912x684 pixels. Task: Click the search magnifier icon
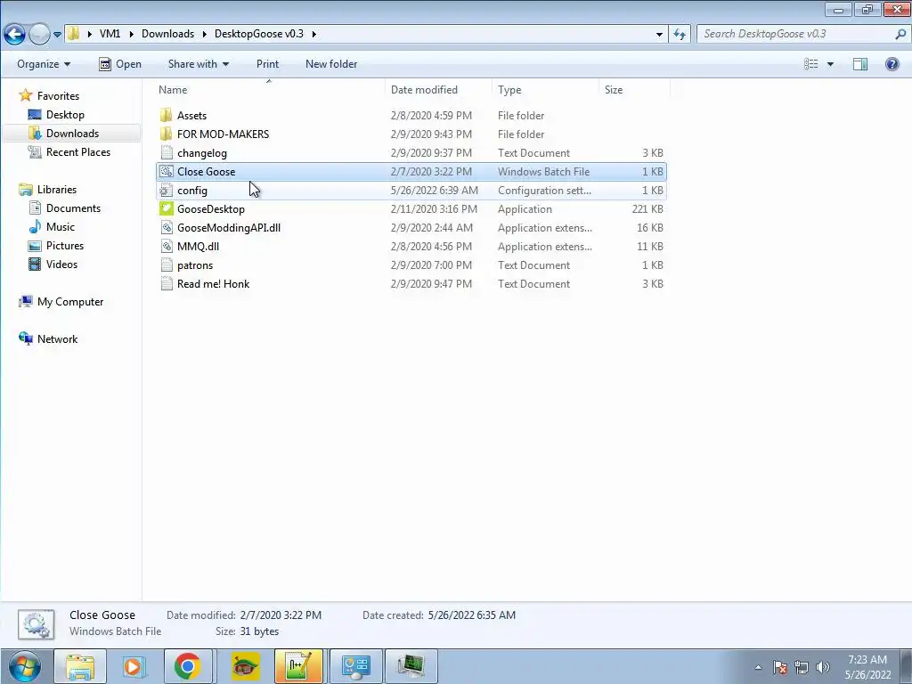click(x=900, y=34)
